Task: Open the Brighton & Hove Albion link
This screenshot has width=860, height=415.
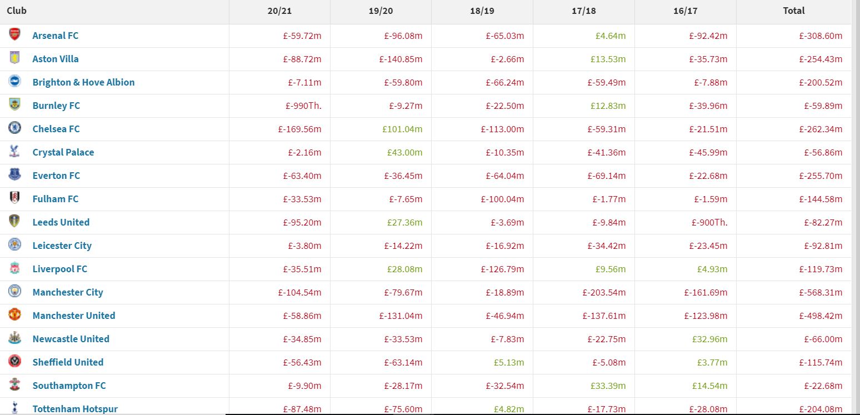Action: pos(83,82)
